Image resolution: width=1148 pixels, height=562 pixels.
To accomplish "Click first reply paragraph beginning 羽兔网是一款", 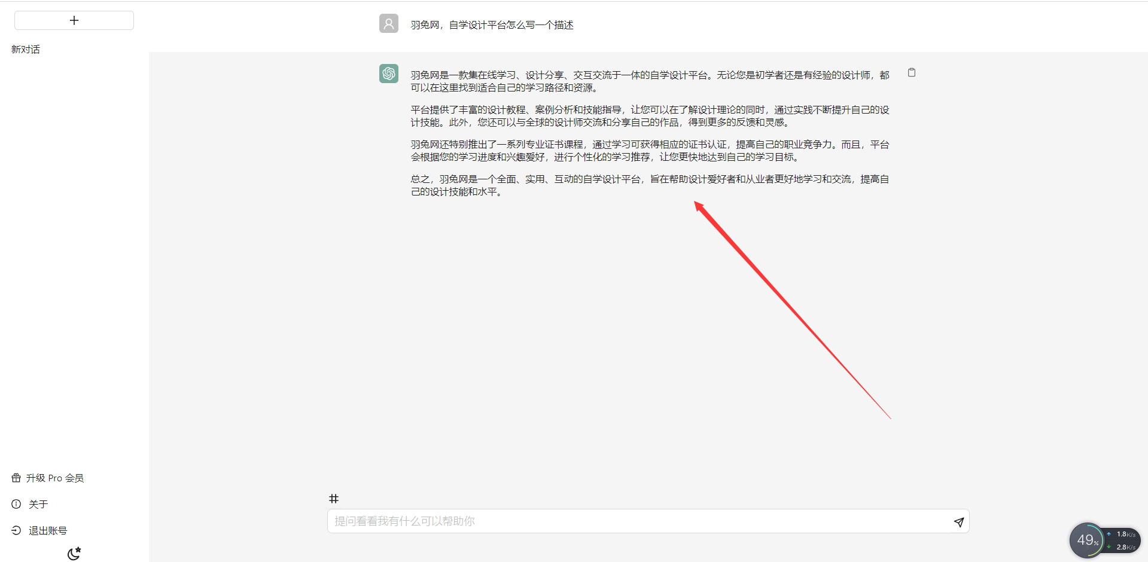I will 650,81.
